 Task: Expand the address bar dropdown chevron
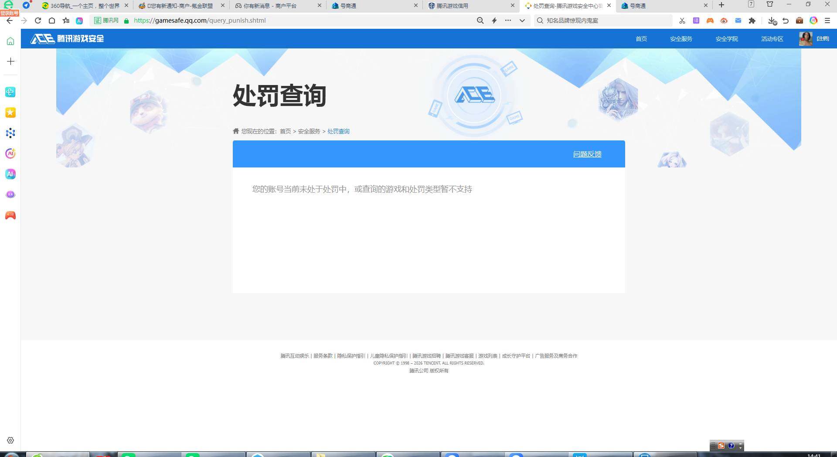tap(522, 20)
